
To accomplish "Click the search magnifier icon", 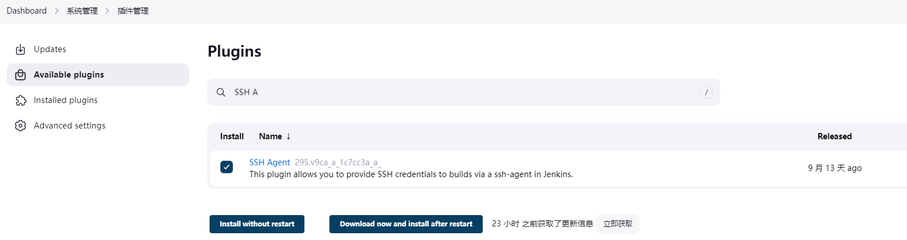I will 221,92.
